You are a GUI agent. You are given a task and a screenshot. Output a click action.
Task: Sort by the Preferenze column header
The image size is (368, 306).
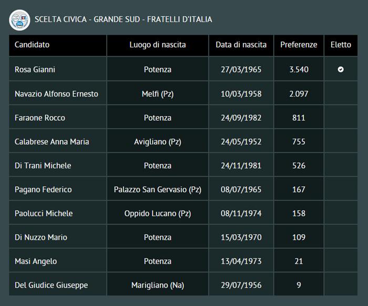(x=299, y=45)
